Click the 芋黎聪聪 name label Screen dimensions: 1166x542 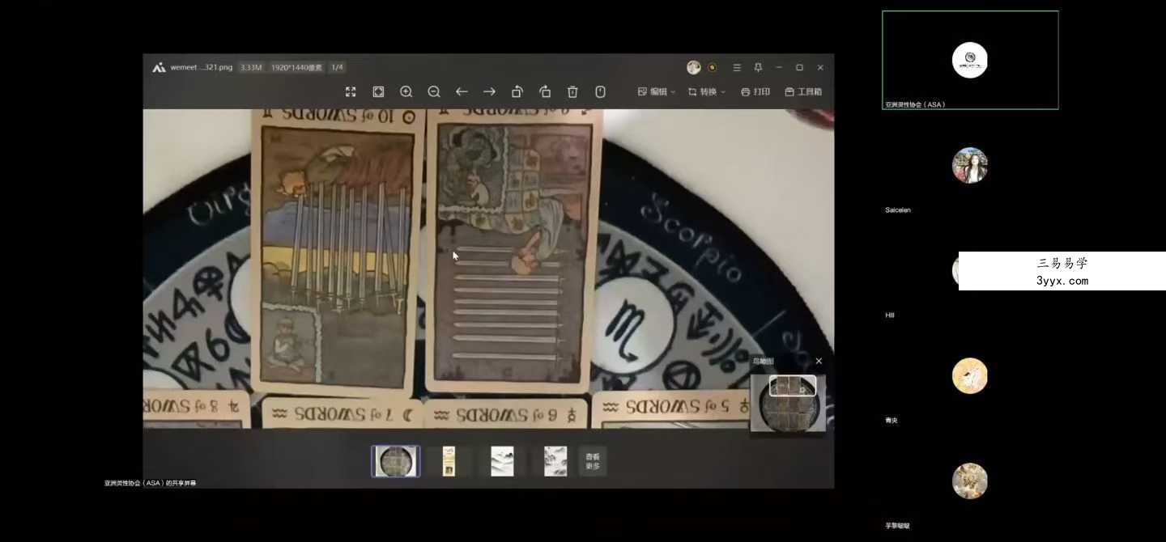(897, 526)
